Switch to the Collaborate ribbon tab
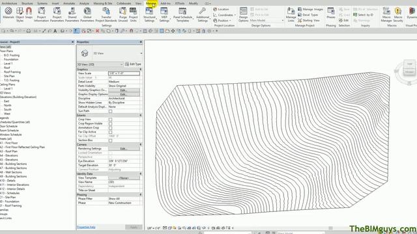This screenshot has height=234, width=417. tap(124, 3)
